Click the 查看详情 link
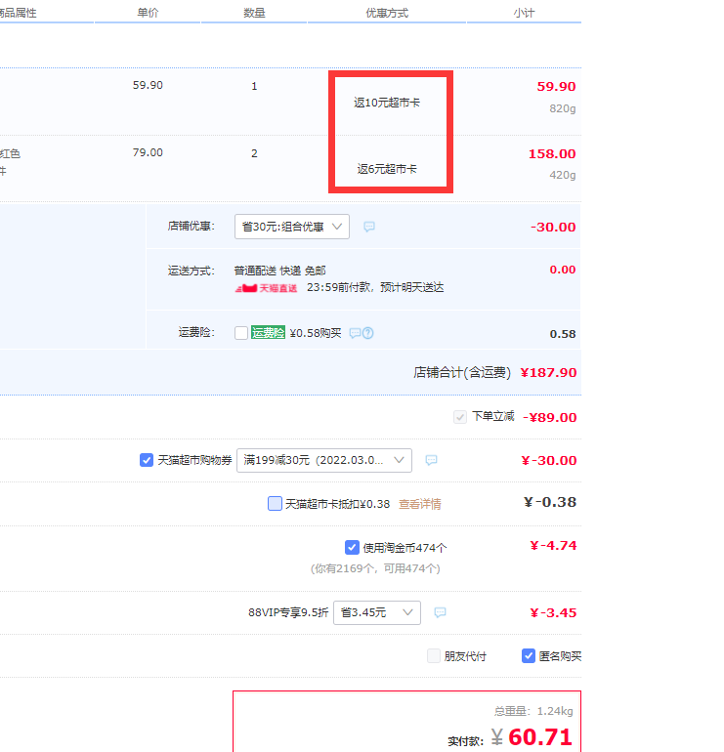724x752 pixels. click(x=420, y=504)
